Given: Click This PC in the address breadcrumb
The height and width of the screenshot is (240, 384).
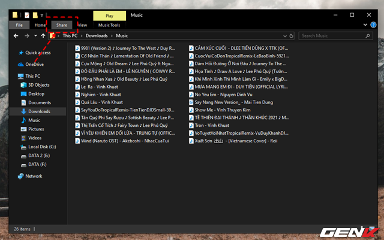Looking at the screenshot, I should [71, 36].
